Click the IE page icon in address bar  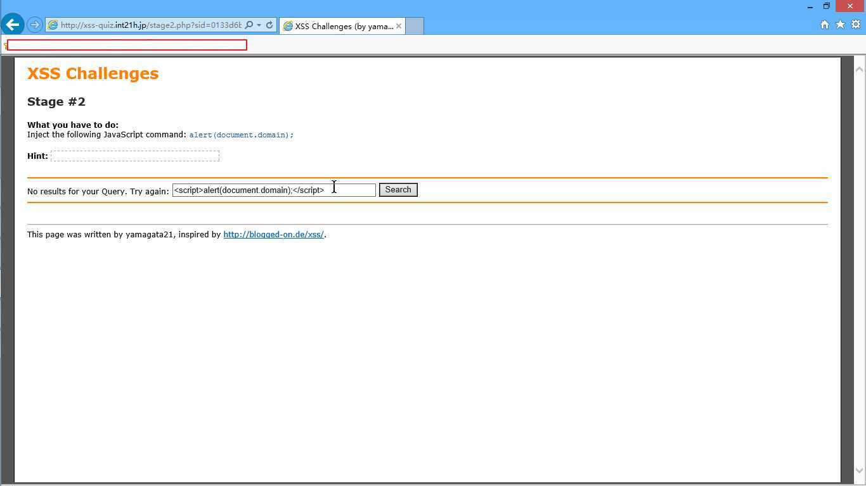pyautogui.click(x=53, y=25)
